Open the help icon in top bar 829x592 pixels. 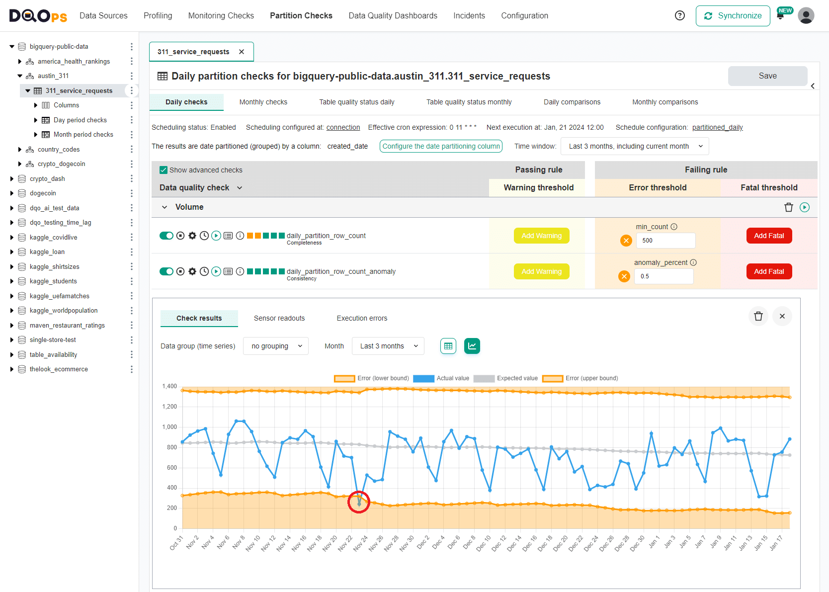click(x=679, y=15)
